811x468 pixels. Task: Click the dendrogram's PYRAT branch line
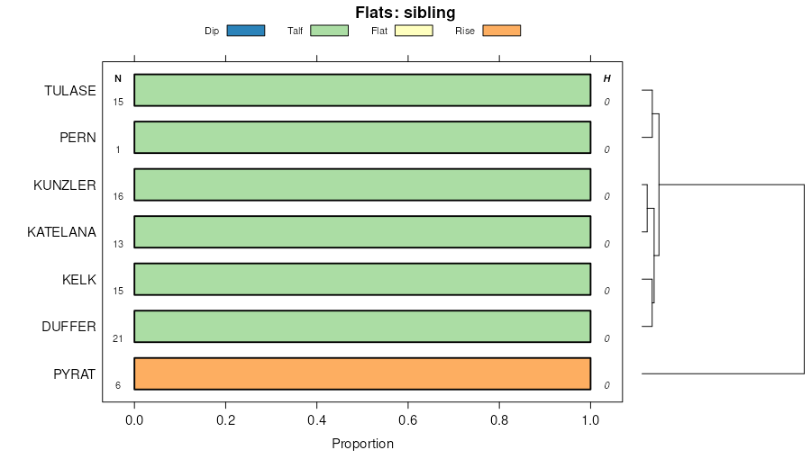tap(721, 373)
